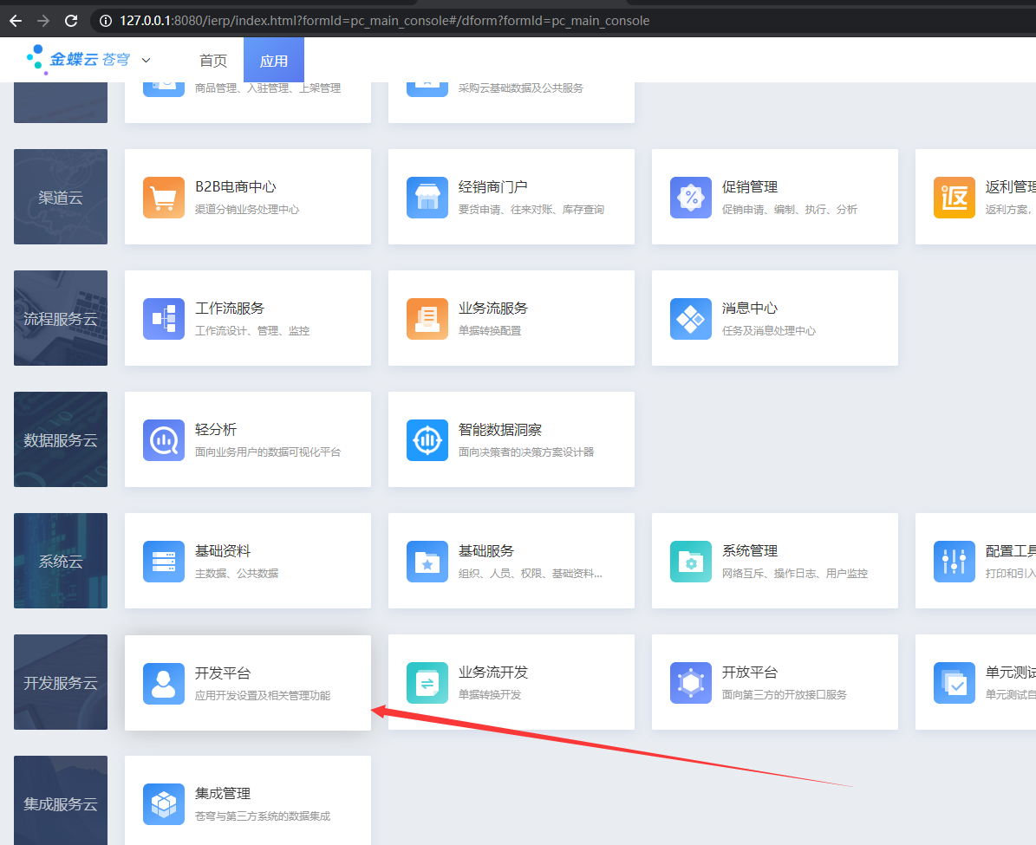Click description 要货申请、往来对账、库存查询
The height and width of the screenshot is (845, 1036).
531,210
